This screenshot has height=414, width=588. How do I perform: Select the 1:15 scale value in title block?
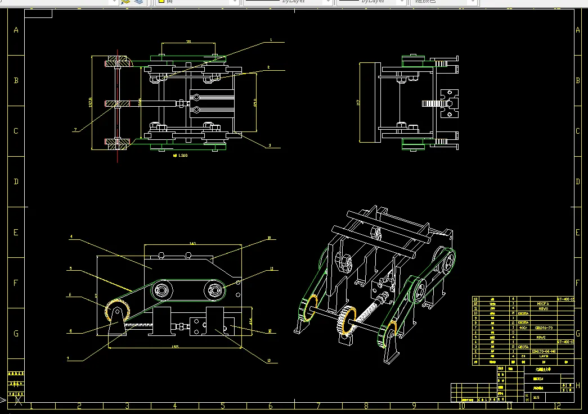pos(536,398)
